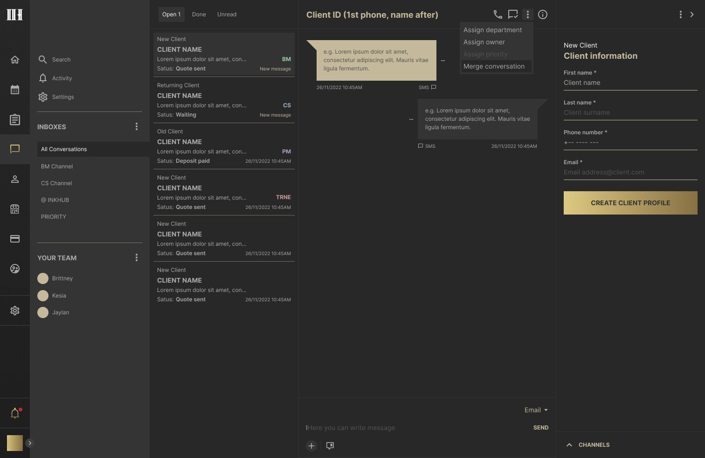
Task: Send the message with SEND
Action: pyautogui.click(x=541, y=428)
